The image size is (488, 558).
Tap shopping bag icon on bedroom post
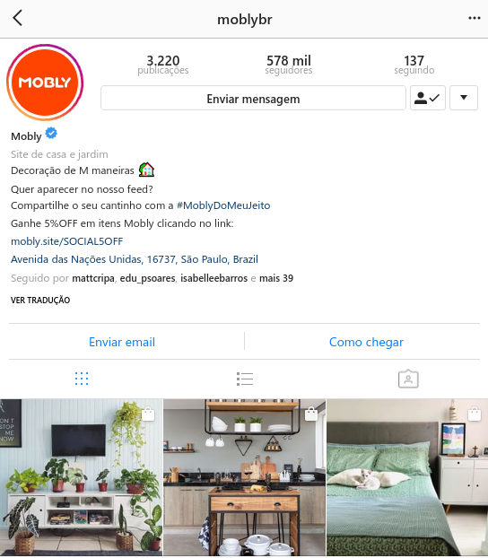point(475,414)
